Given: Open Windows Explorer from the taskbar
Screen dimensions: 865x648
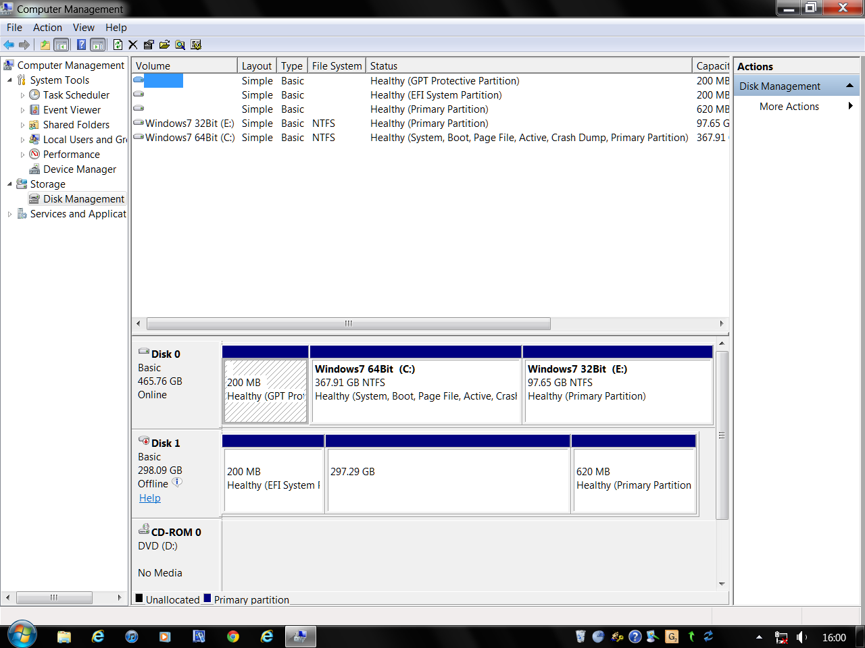Looking at the screenshot, I should pyautogui.click(x=64, y=637).
